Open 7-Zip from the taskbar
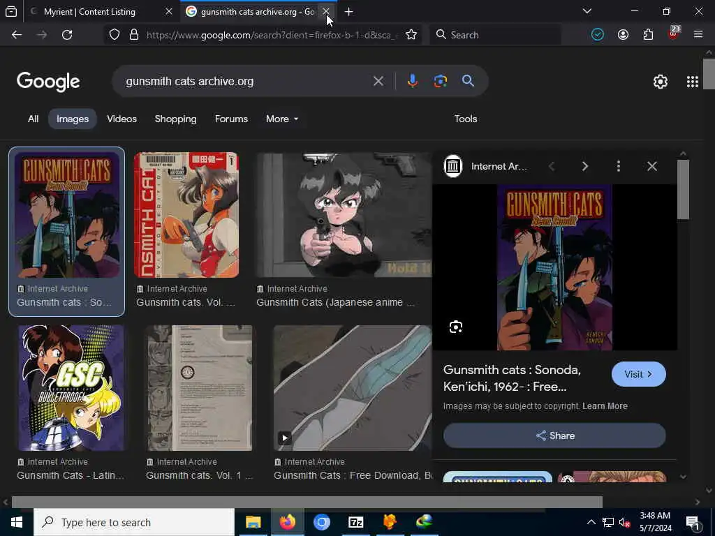 point(355,522)
